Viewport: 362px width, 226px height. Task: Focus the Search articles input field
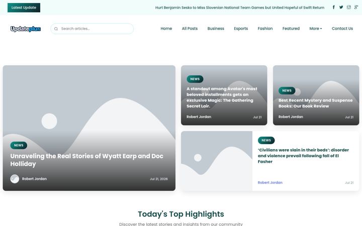pyautogui.click(x=92, y=29)
